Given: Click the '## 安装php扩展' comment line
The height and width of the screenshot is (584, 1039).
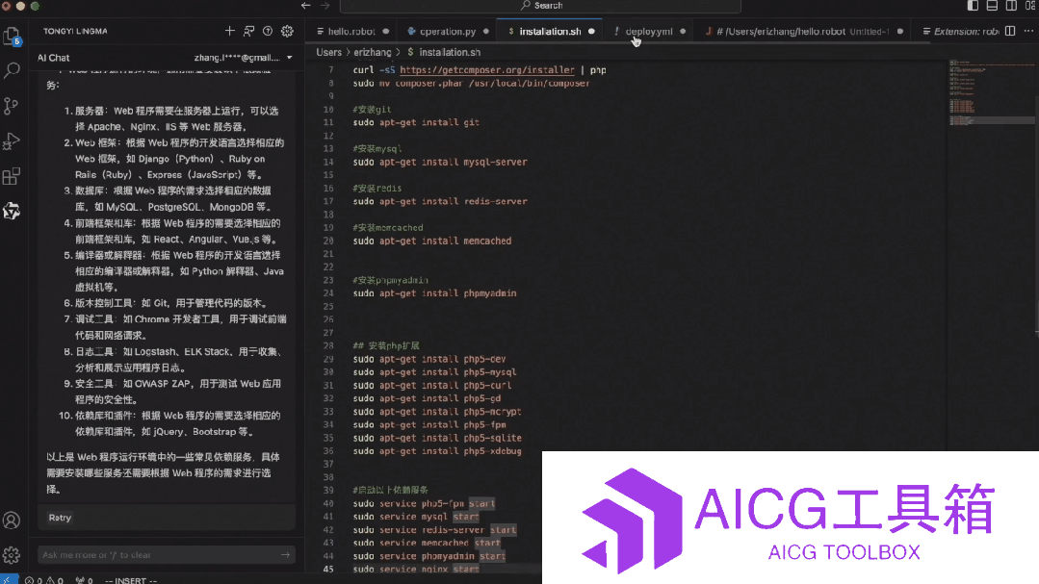Looking at the screenshot, I should tap(386, 345).
